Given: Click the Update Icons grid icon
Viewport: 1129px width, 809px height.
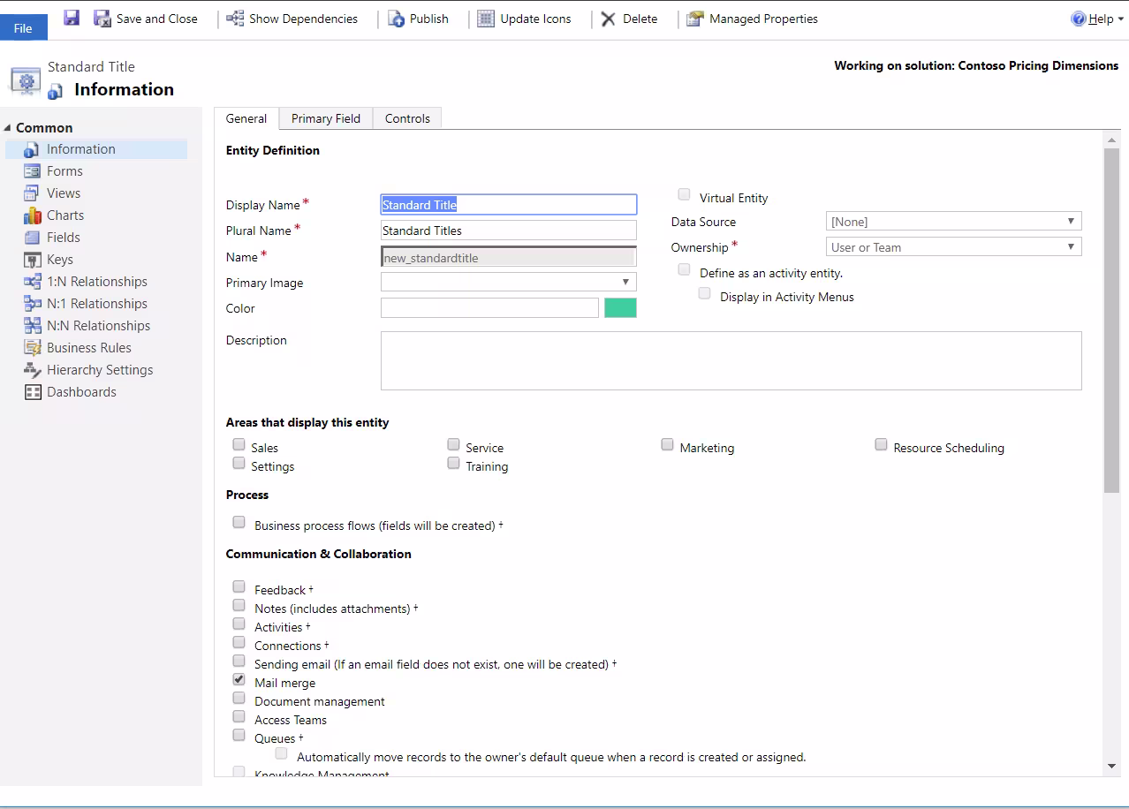Looking at the screenshot, I should [486, 19].
